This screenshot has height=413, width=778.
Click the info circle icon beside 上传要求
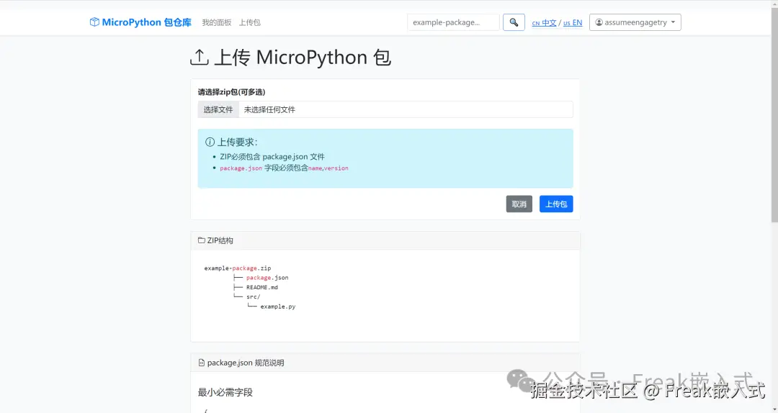(210, 142)
